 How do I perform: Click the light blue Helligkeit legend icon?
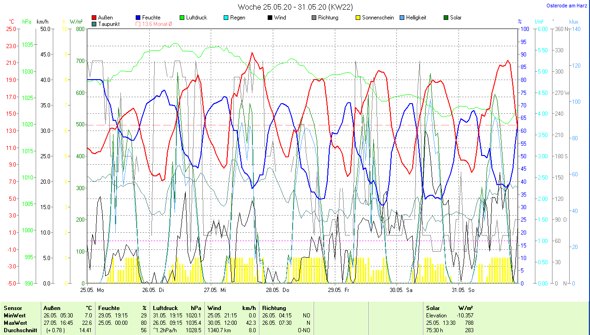402,18
